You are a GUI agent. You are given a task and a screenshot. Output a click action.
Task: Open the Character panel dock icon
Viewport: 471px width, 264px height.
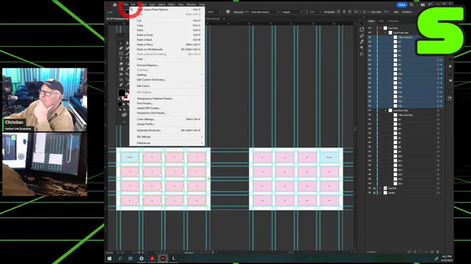pyautogui.click(x=362, y=36)
